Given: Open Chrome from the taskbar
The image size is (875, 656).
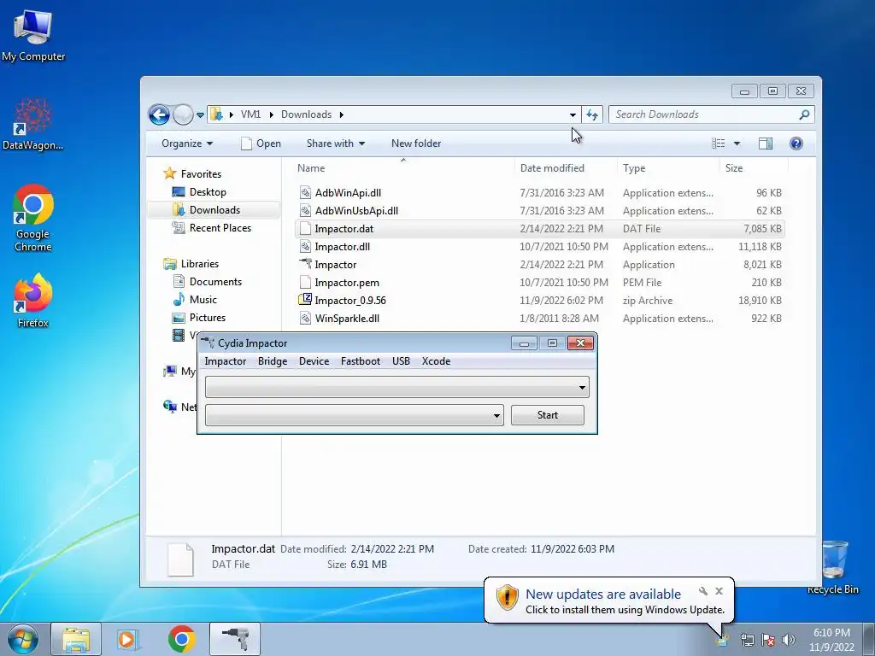Looking at the screenshot, I should coord(181,639).
